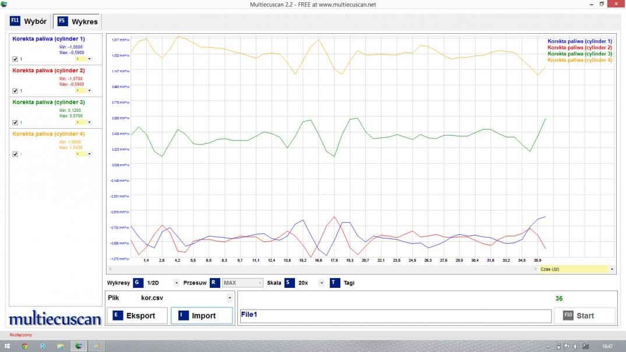Viewport: 626px width, 352px height.
Task: Uncheck the cylinder 2 graph checkbox
Action: [x=15, y=91]
